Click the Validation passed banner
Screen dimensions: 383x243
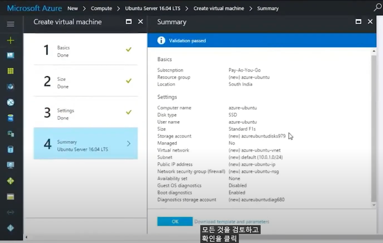click(262, 41)
